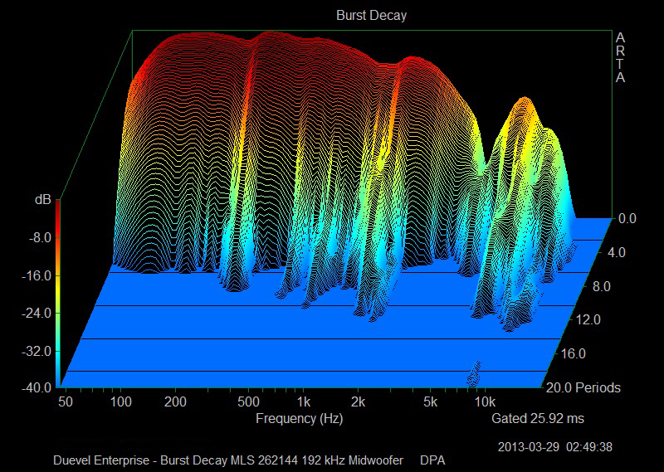Viewport: 664px width, 472px height.
Task: Click the 5k frequency tick label
Action: pos(430,401)
